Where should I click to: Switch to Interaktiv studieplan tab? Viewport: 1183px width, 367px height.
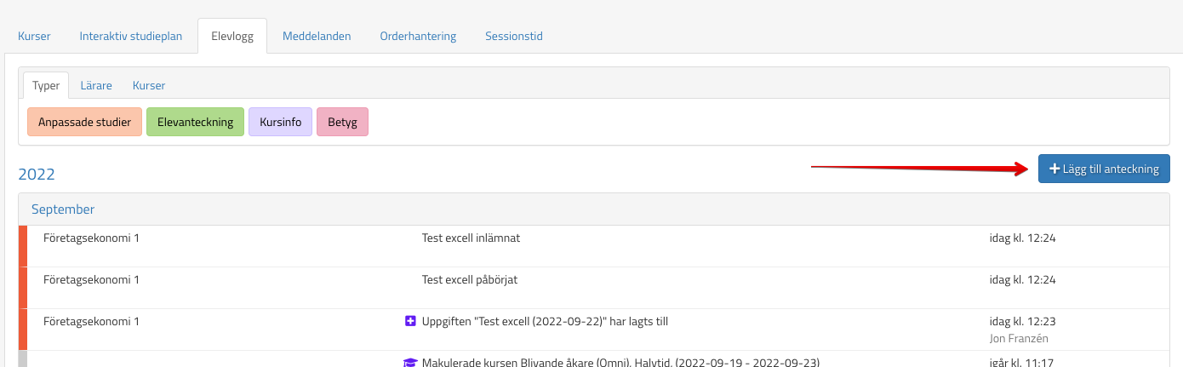(x=131, y=37)
